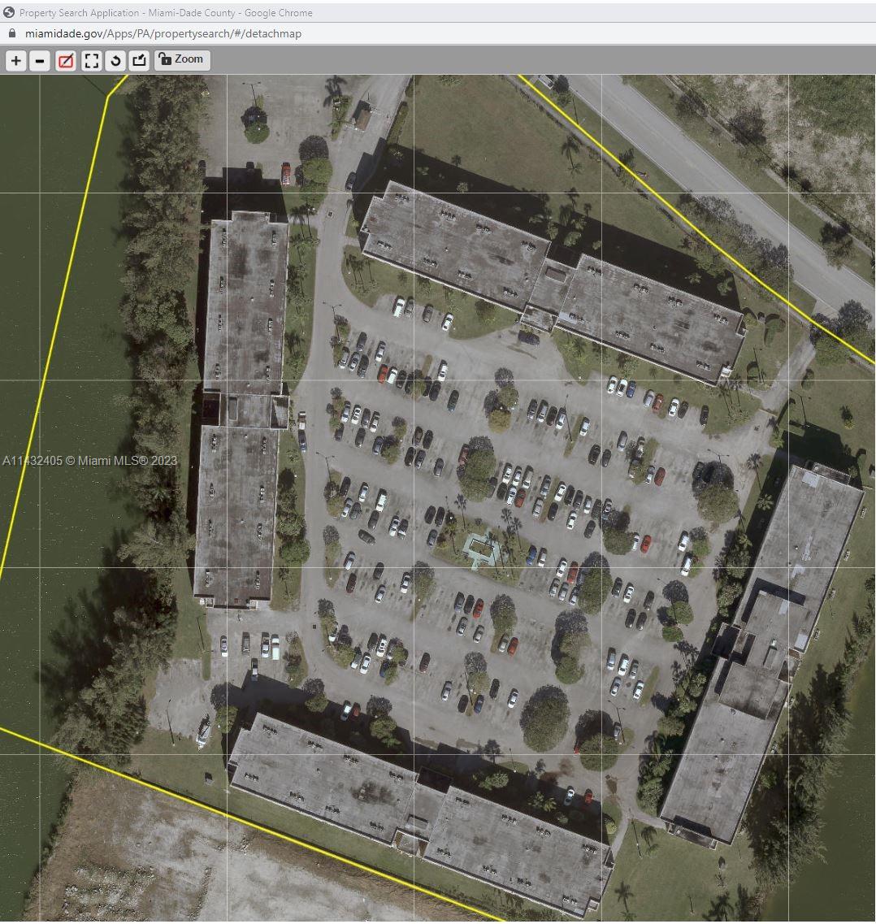The height and width of the screenshot is (924, 876).
Task: Click the globe favicon on the browser tab
Action: coord(8,12)
